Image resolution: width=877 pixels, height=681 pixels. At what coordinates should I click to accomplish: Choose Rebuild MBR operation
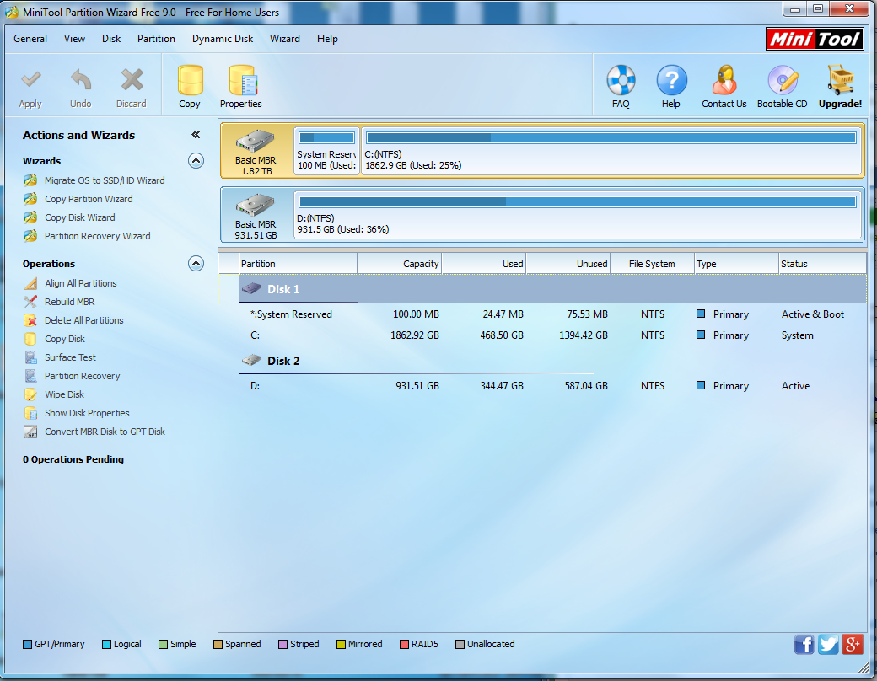click(x=69, y=302)
